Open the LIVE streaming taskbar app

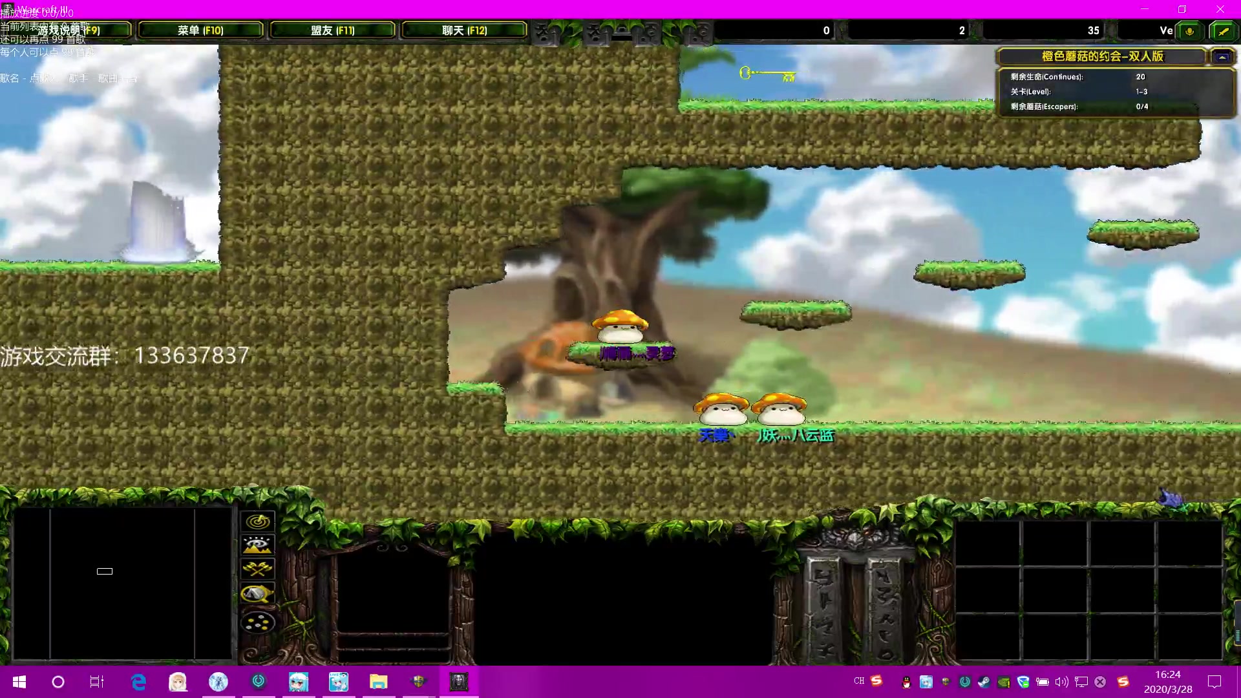tap(339, 682)
